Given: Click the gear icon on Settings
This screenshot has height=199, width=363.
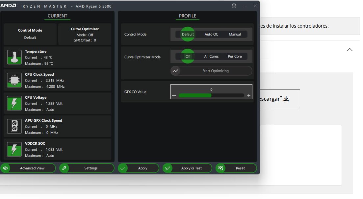Looking at the screenshot, I should point(64,168).
